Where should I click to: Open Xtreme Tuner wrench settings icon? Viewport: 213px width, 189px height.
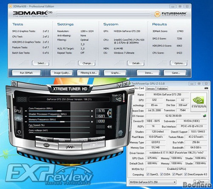coord(14,84)
